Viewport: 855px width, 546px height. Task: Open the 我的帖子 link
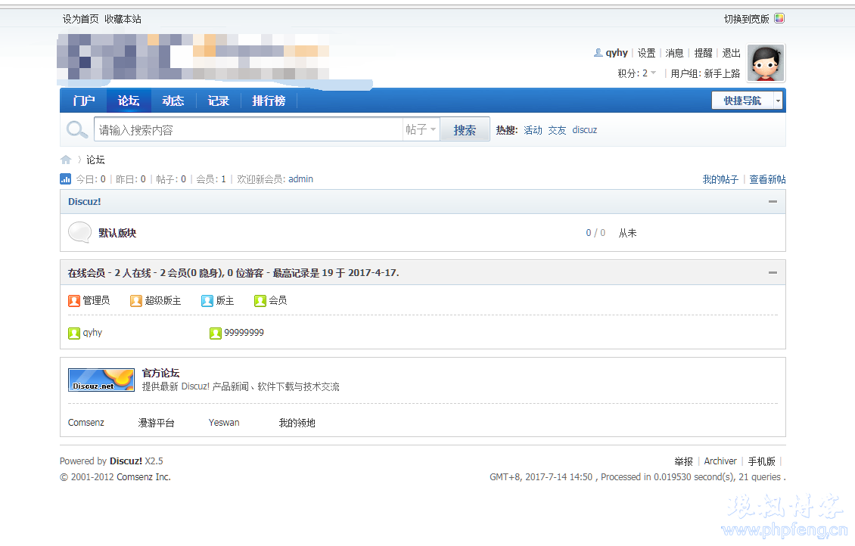(720, 179)
